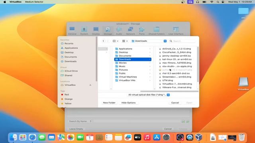The image size is (255, 143).
Task: Open Virtual Machines folder in column
Action: pos(133,77)
